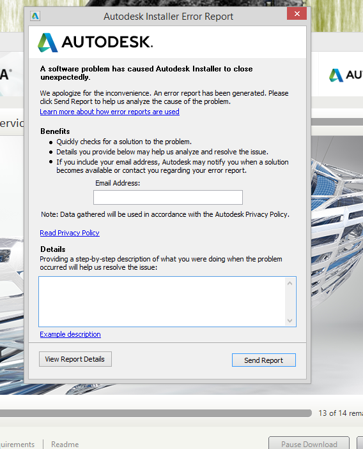The height and width of the screenshot is (449, 363).
Task: Click the up arrow of the Details scrollbar
Action: pos(290,283)
